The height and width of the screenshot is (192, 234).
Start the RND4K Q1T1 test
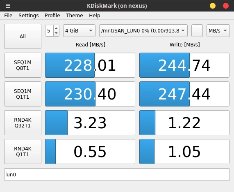[x=23, y=151]
